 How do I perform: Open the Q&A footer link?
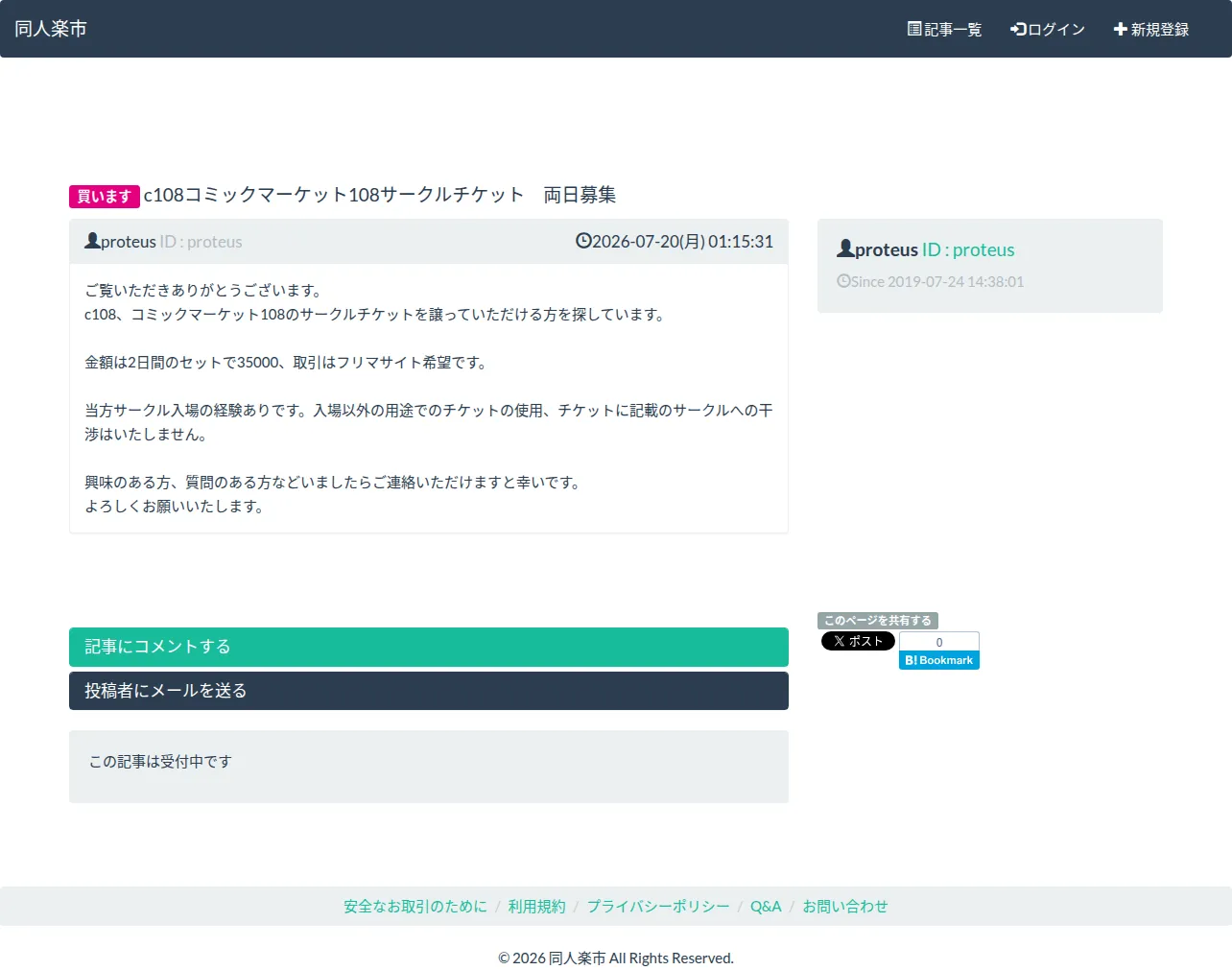[766, 906]
